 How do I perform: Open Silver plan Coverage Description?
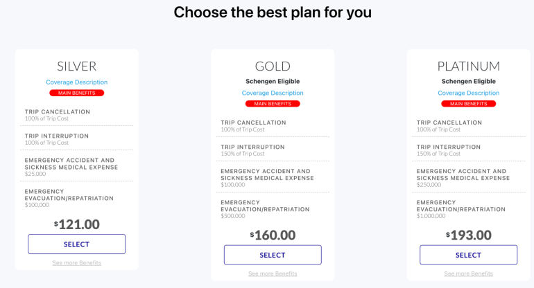tap(76, 82)
